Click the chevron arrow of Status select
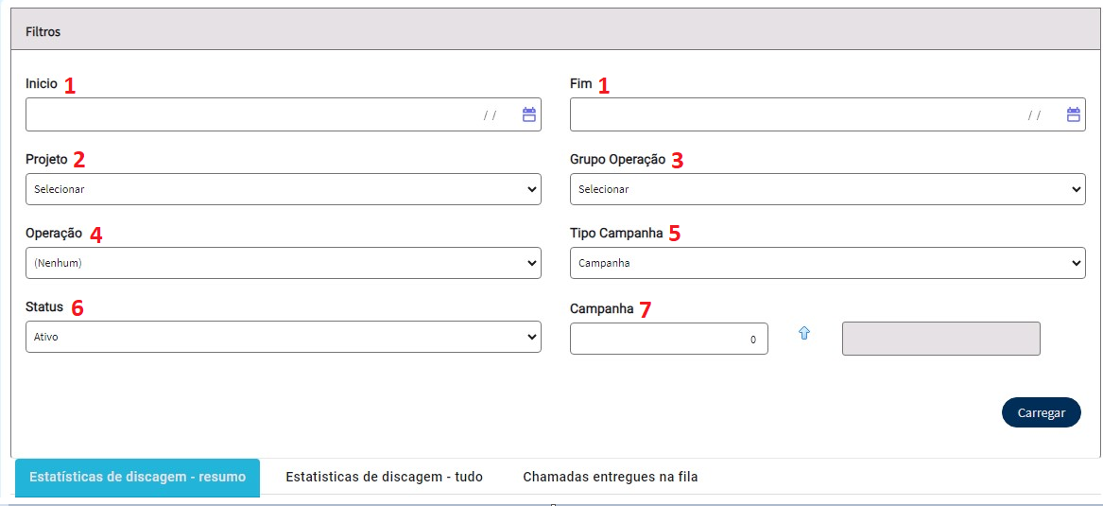 pos(531,337)
